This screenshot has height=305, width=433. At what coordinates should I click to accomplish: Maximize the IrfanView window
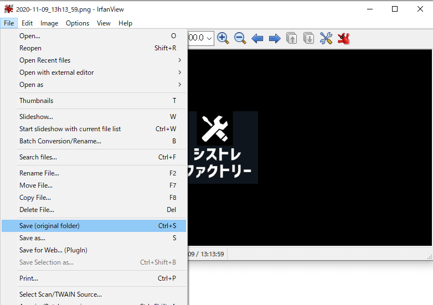coord(395,9)
